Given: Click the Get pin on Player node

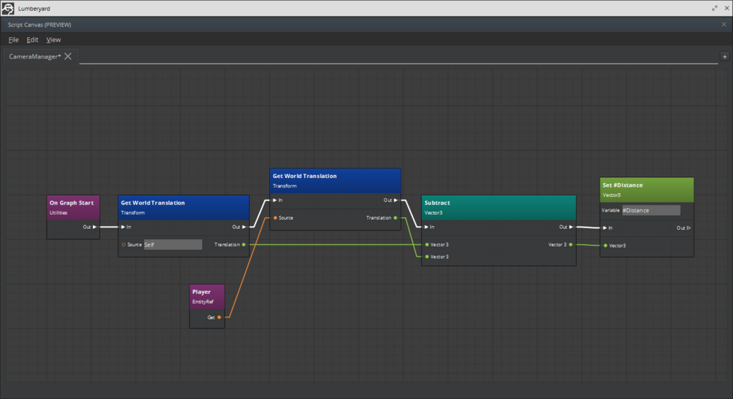Looking at the screenshot, I should pos(219,317).
